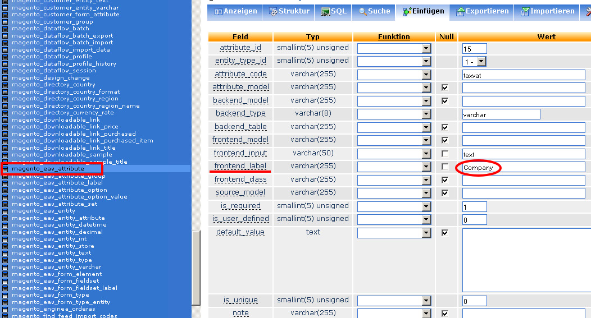Click table icon beside magento_eav_entity_datetime
The height and width of the screenshot is (318, 591).
5,225
